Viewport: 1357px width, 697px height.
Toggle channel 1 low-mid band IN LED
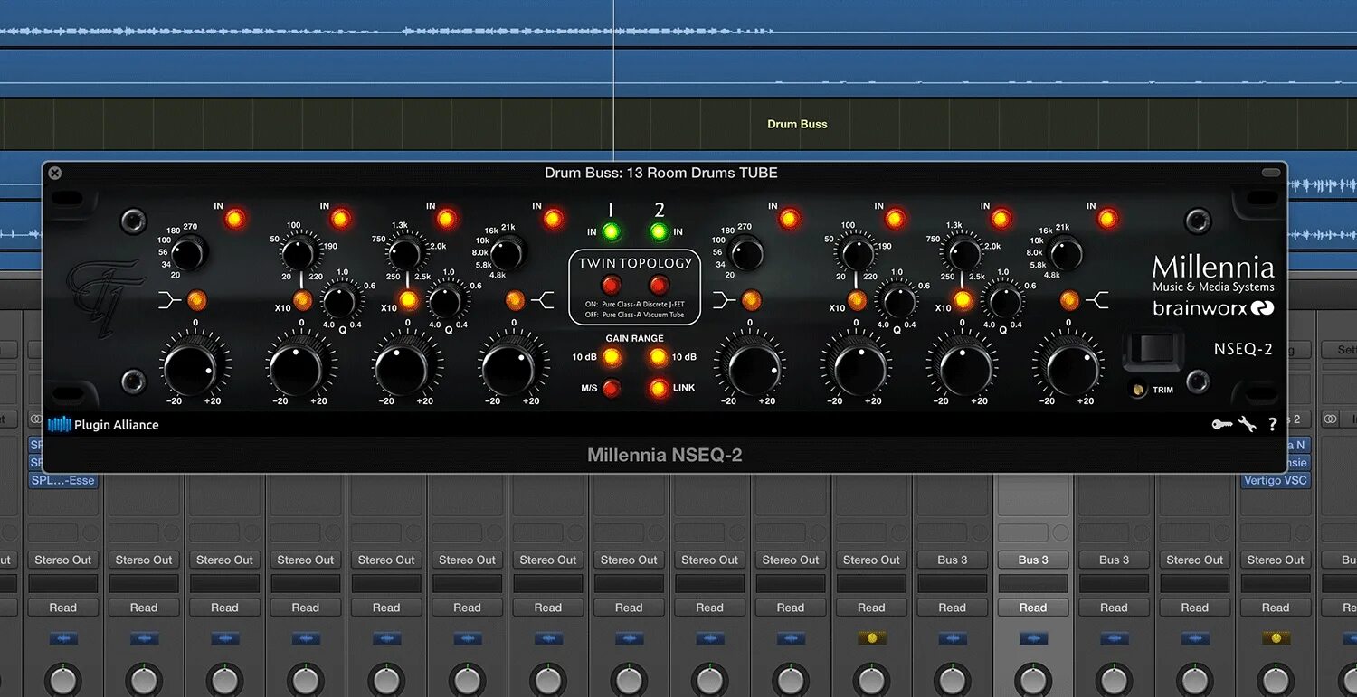tap(341, 218)
